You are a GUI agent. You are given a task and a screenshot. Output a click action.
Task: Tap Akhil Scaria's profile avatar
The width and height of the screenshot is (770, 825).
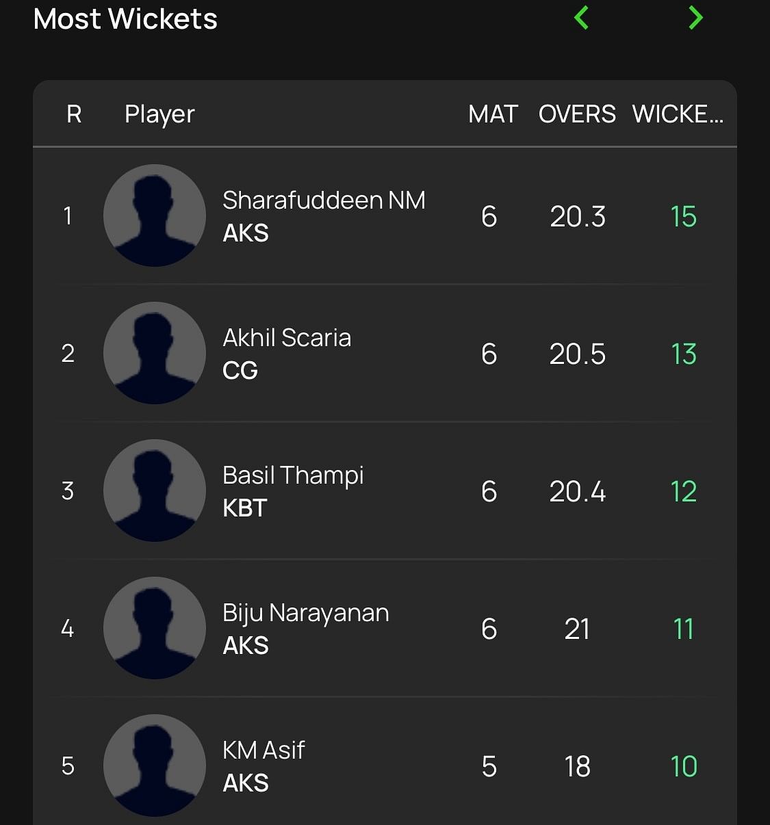tap(155, 353)
